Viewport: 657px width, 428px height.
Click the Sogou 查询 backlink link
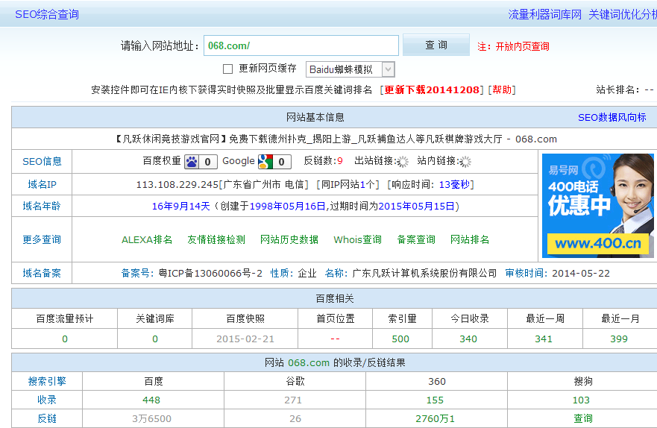click(x=583, y=419)
